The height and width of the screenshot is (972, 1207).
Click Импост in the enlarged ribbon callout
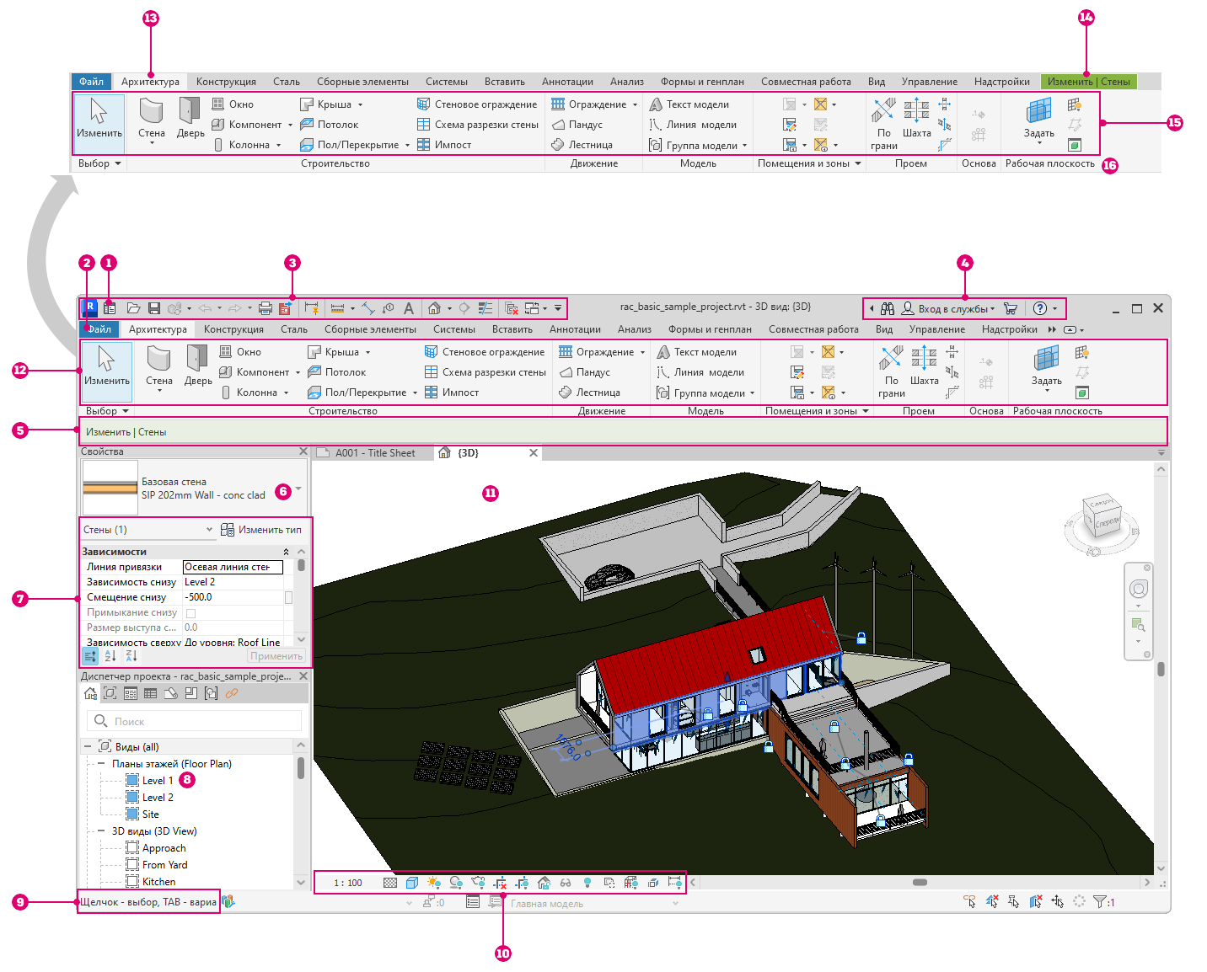[x=444, y=145]
